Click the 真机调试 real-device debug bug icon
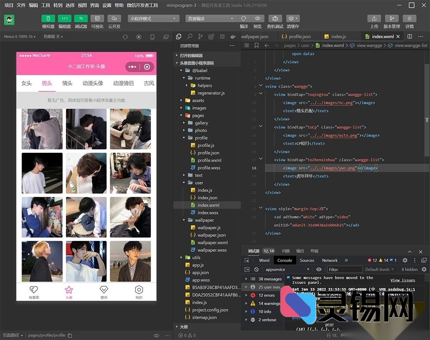Image resolution: width=430 pixels, height=340 pixels. coord(275,19)
